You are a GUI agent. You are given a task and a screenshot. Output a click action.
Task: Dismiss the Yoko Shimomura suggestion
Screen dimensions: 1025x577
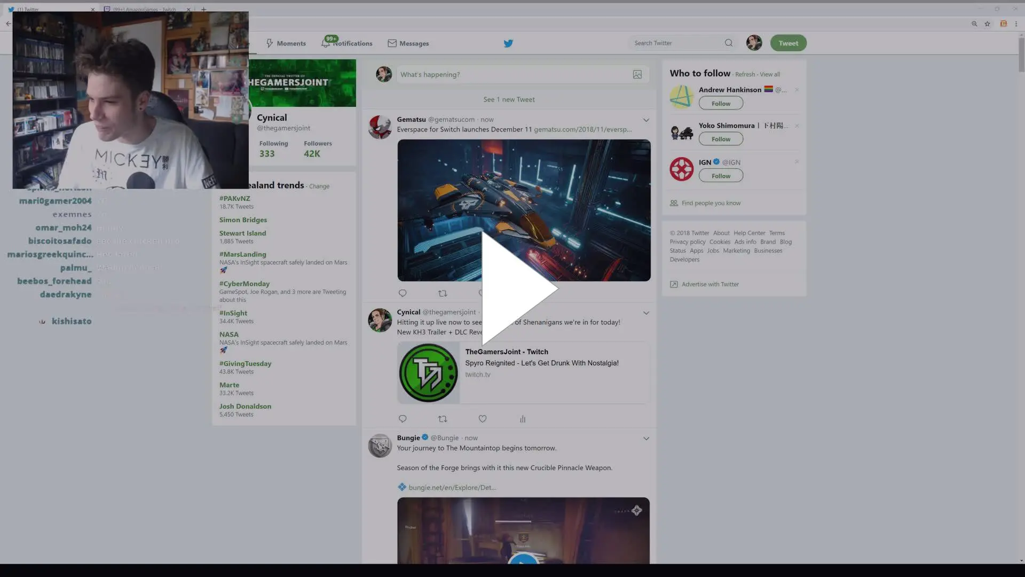pyautogui.click(x=797, y=126)
